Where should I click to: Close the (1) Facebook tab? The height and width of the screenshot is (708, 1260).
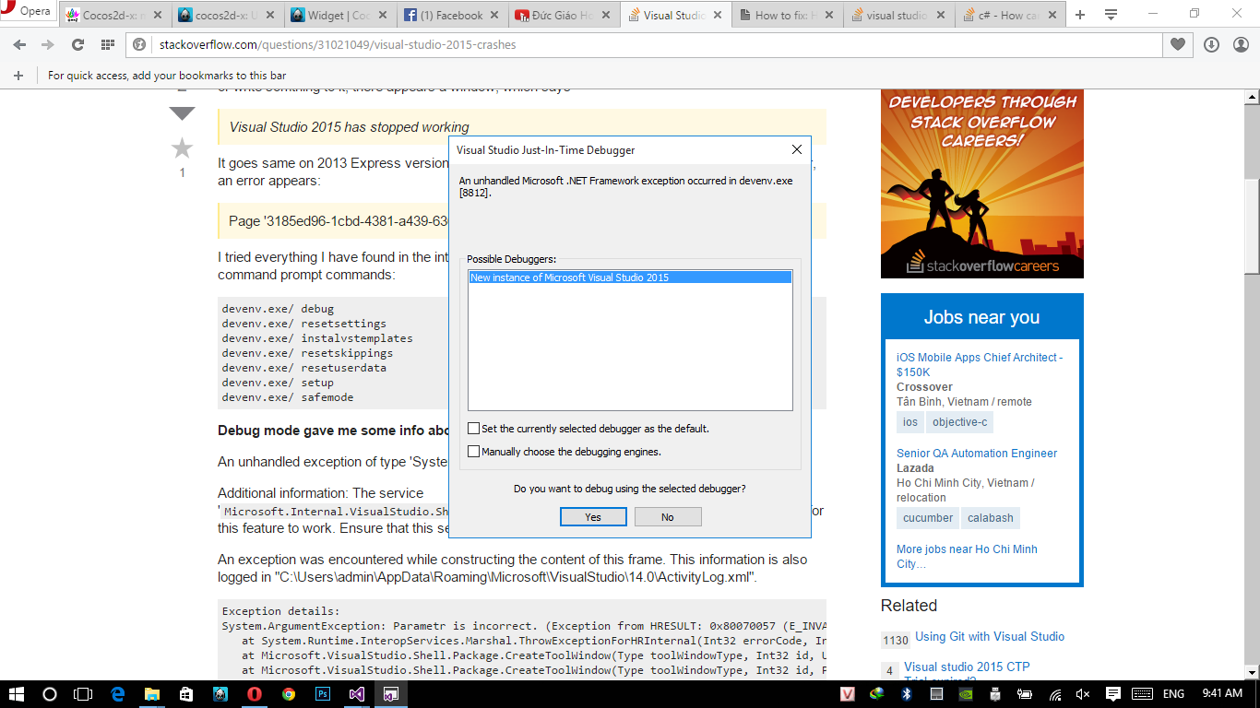(493, 16)
